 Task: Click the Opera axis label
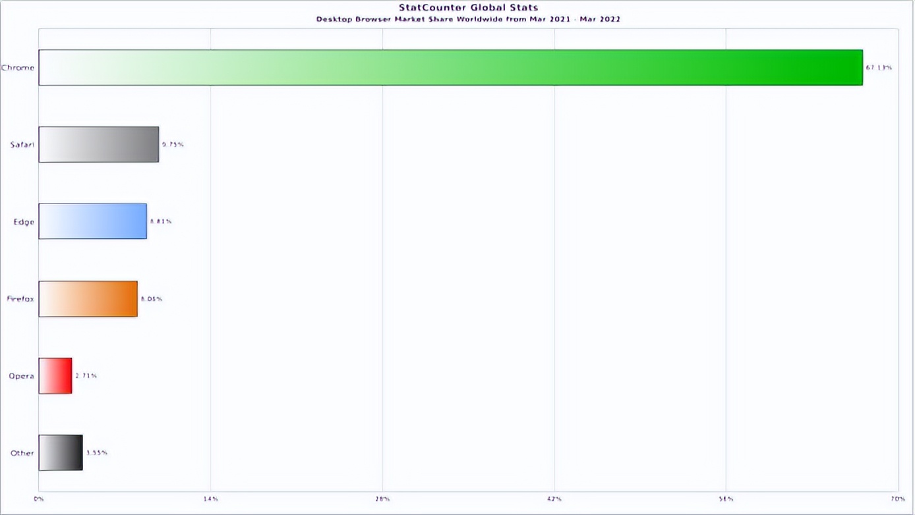click(x=22, y=376)
